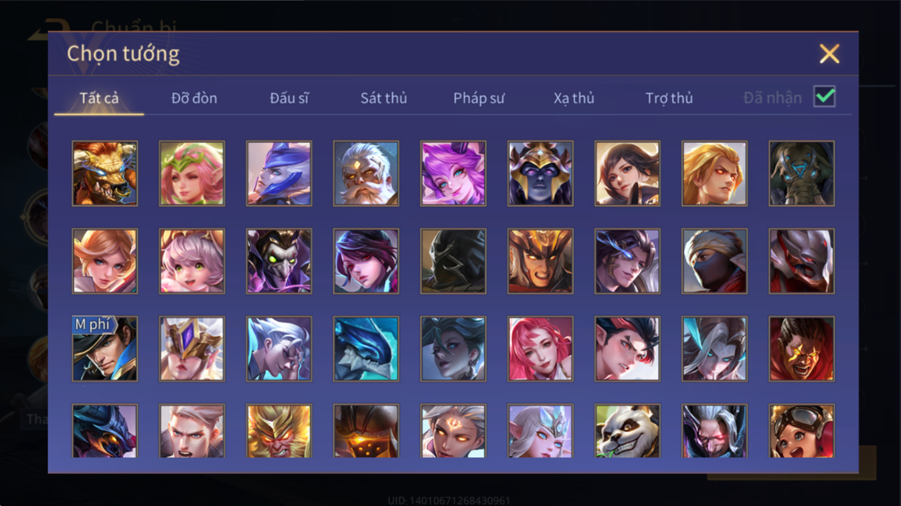Select the hero marked 'M phí'

point(105,349)
